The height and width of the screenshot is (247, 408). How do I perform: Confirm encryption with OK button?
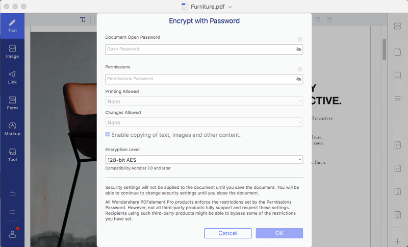[x=279, y=233]
